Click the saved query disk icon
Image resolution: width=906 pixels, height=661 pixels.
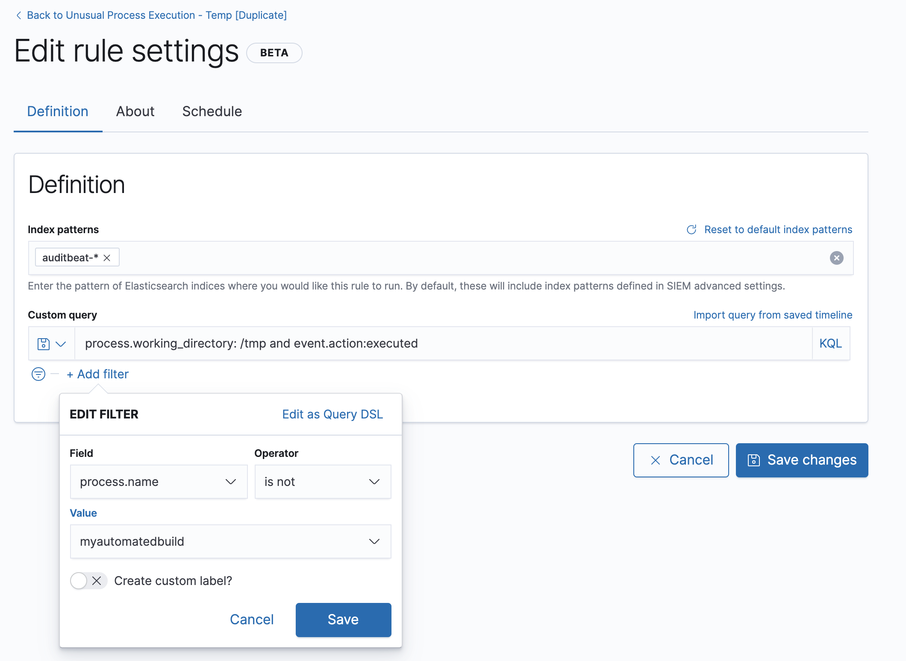(44, 344)
